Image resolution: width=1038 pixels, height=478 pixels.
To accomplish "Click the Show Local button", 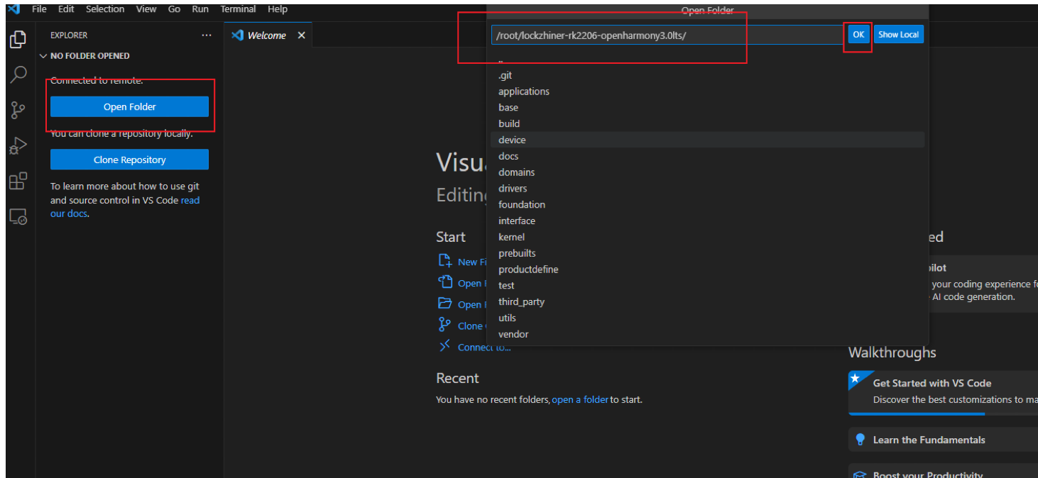I will point(898,35).
